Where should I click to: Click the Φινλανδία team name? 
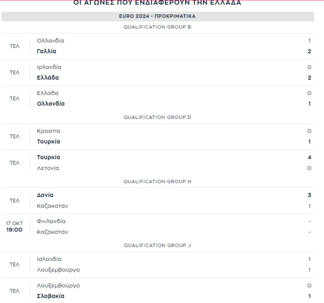tap(51, 221)
